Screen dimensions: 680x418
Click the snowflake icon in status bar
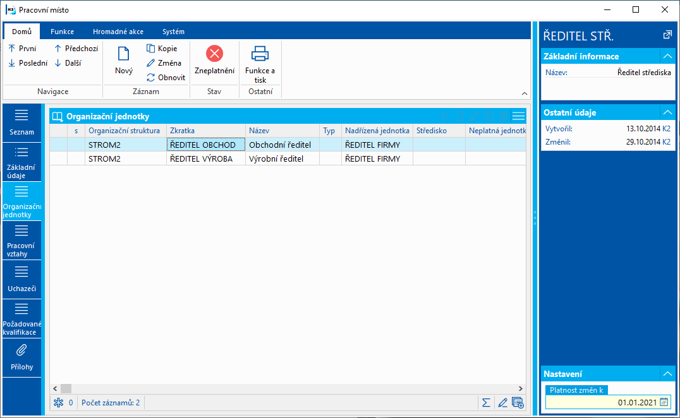(x=58, y=402)
